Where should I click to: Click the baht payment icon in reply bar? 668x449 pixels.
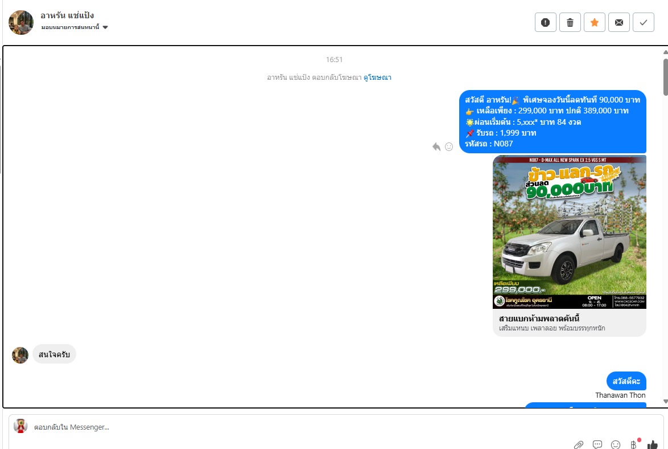[x=634, y=445]
